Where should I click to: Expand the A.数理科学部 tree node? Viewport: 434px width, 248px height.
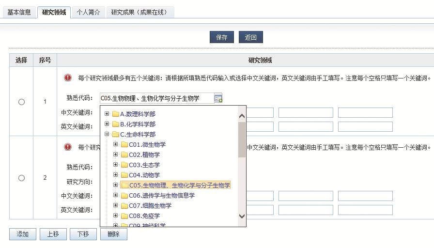[x=107, y=114]
